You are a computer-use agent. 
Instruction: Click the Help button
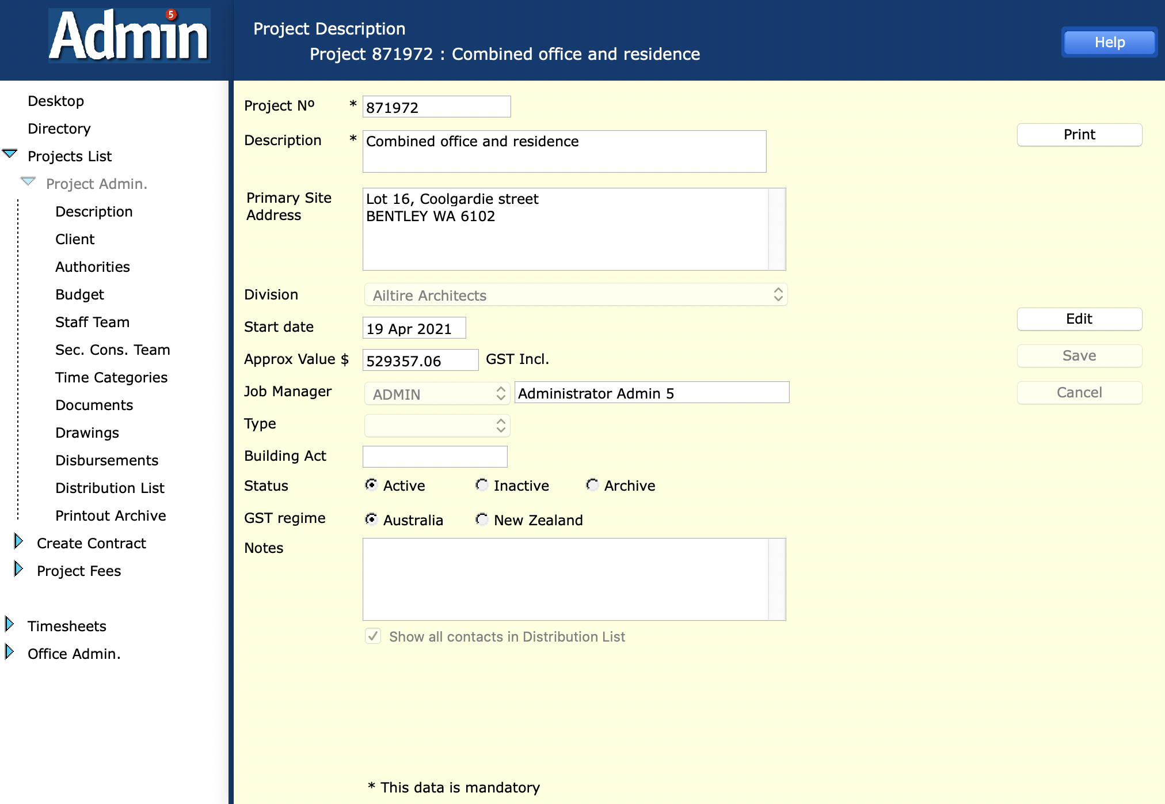[1109, 42]
